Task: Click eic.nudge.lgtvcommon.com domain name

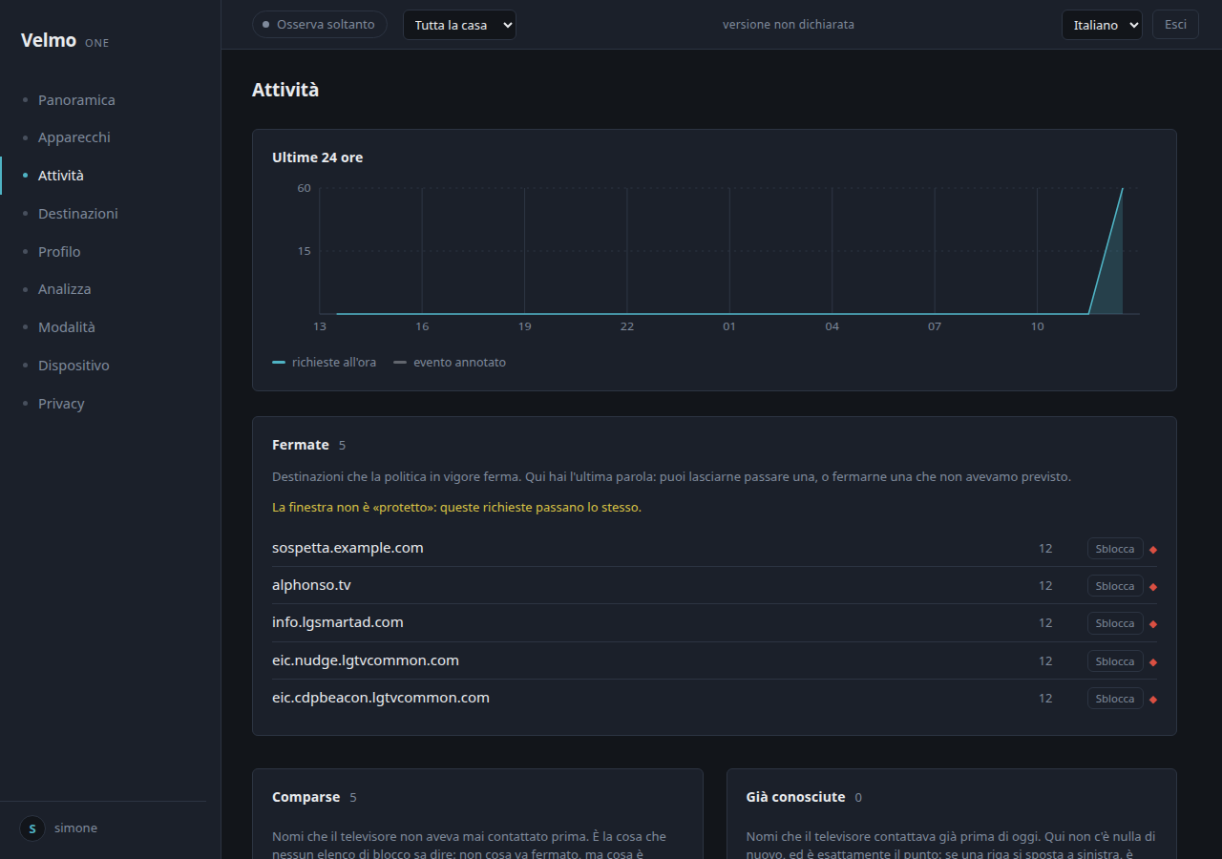Action: pos(366,660)
